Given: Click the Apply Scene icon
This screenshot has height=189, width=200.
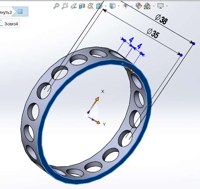Looking at the screenshot, I should (147, 6).
